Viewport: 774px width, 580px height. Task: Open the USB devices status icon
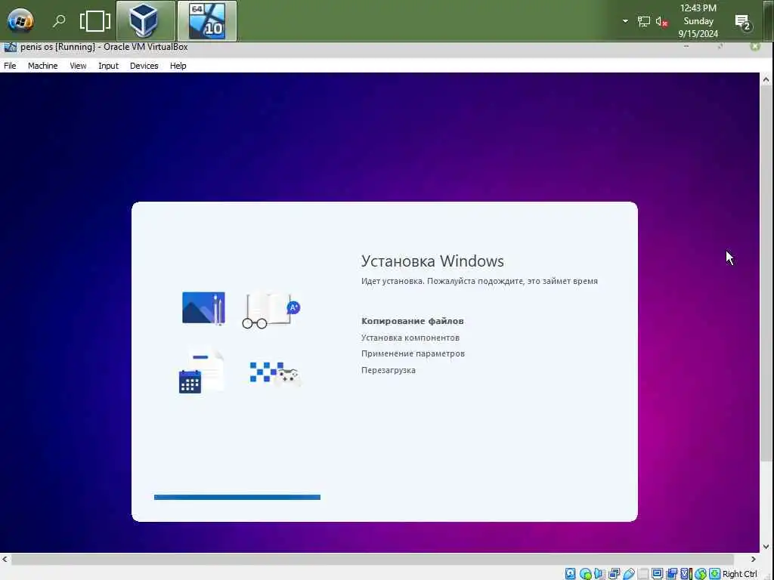pyautogui.click(x=628, y=574)
